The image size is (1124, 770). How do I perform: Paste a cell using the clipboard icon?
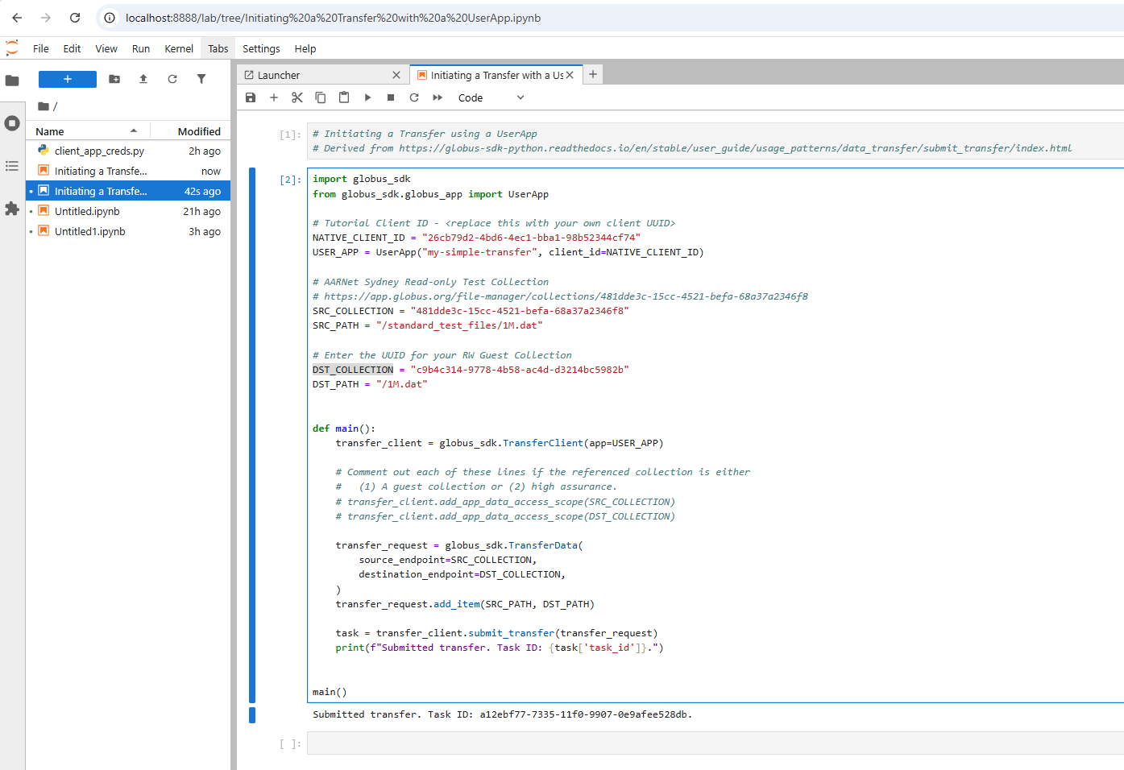343,97
